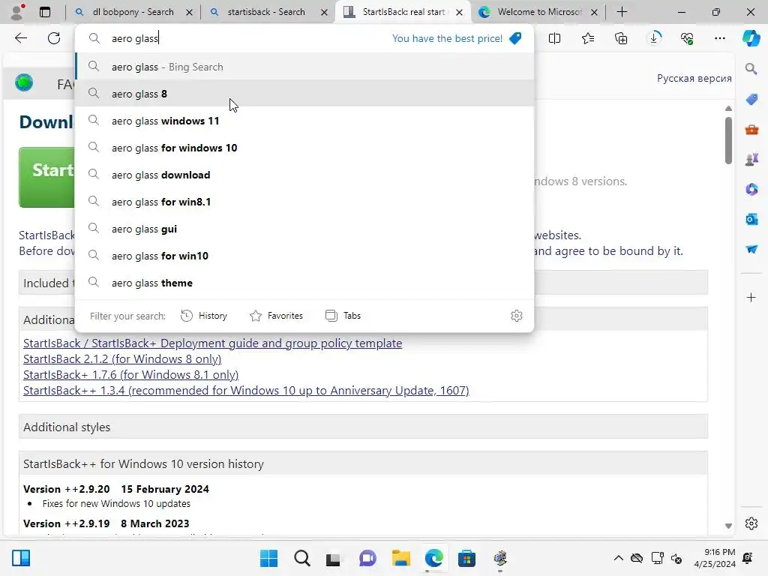Open the sidebar Search icon
The image size is (768, 576).
751,69
